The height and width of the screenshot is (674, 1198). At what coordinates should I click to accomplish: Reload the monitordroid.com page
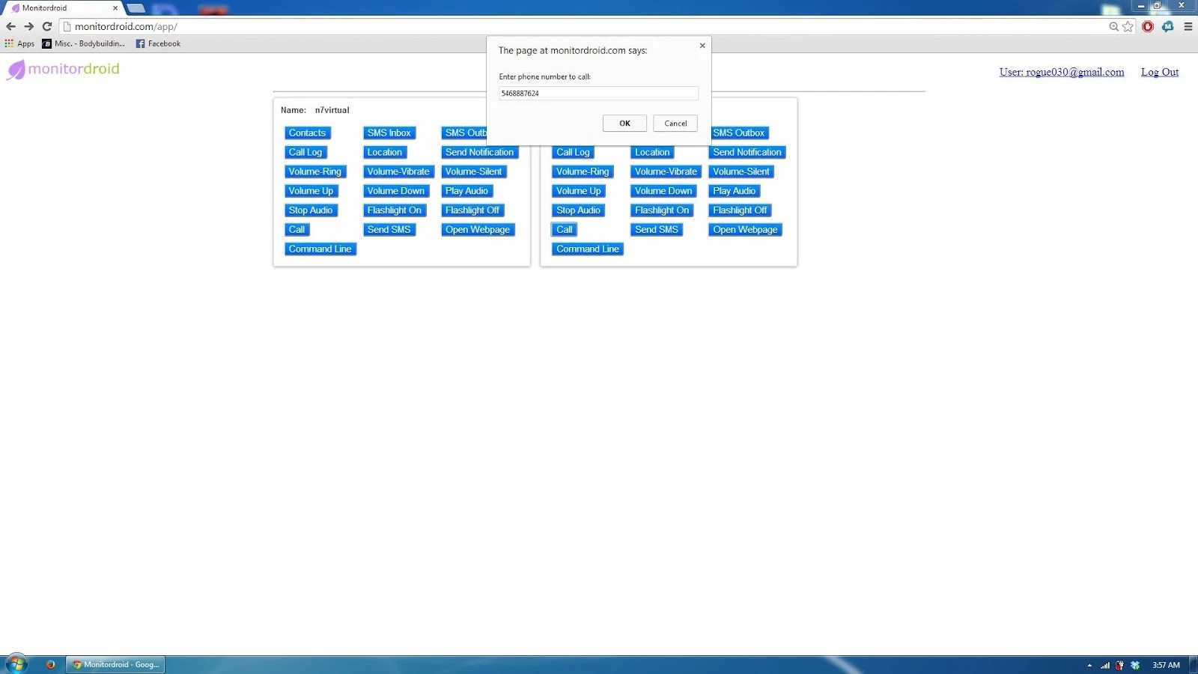coord(46,26)
